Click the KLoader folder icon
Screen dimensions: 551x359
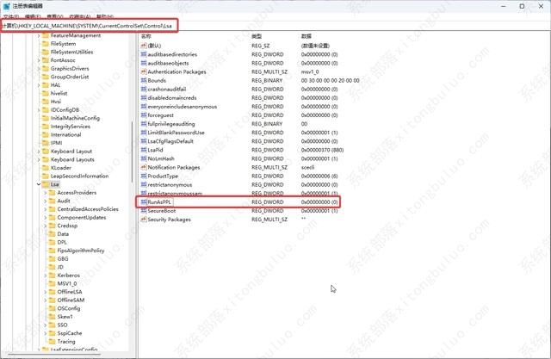coord(46,168)
